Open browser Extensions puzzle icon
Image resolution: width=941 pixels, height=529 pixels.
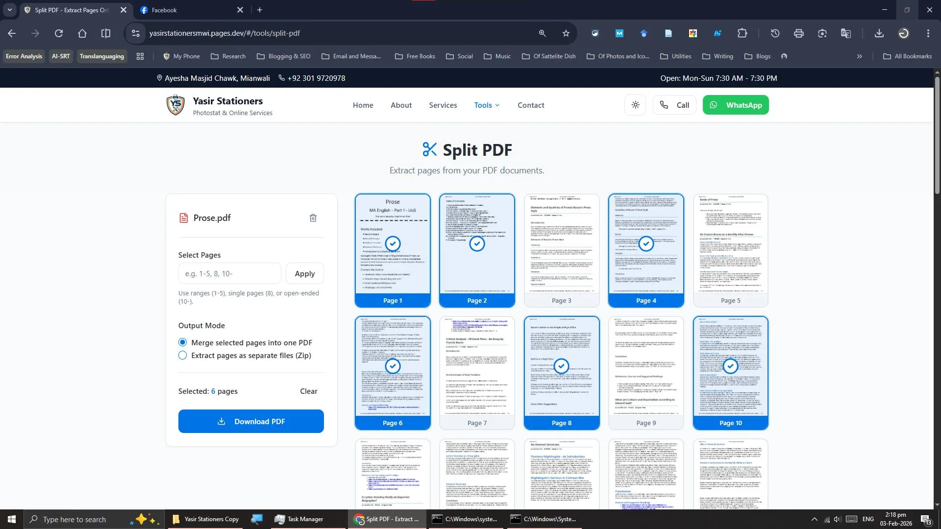coord(742,33)
